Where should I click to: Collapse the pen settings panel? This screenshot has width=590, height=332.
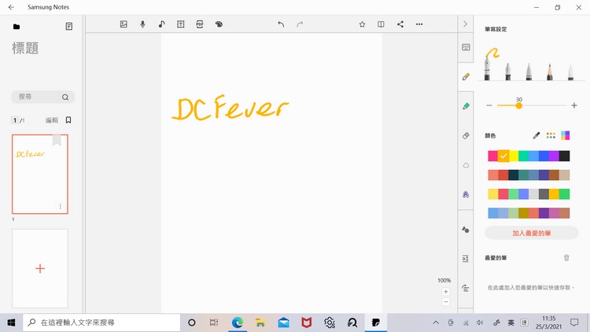[x=466, y=24]
